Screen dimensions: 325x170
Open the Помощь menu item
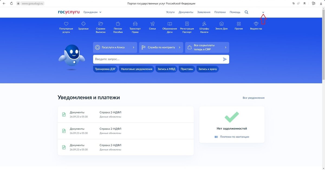pyautogui.click(x=235, y=12)
